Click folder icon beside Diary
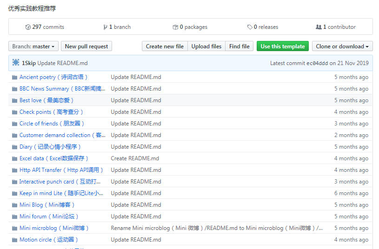 click(x=15, y=147)
